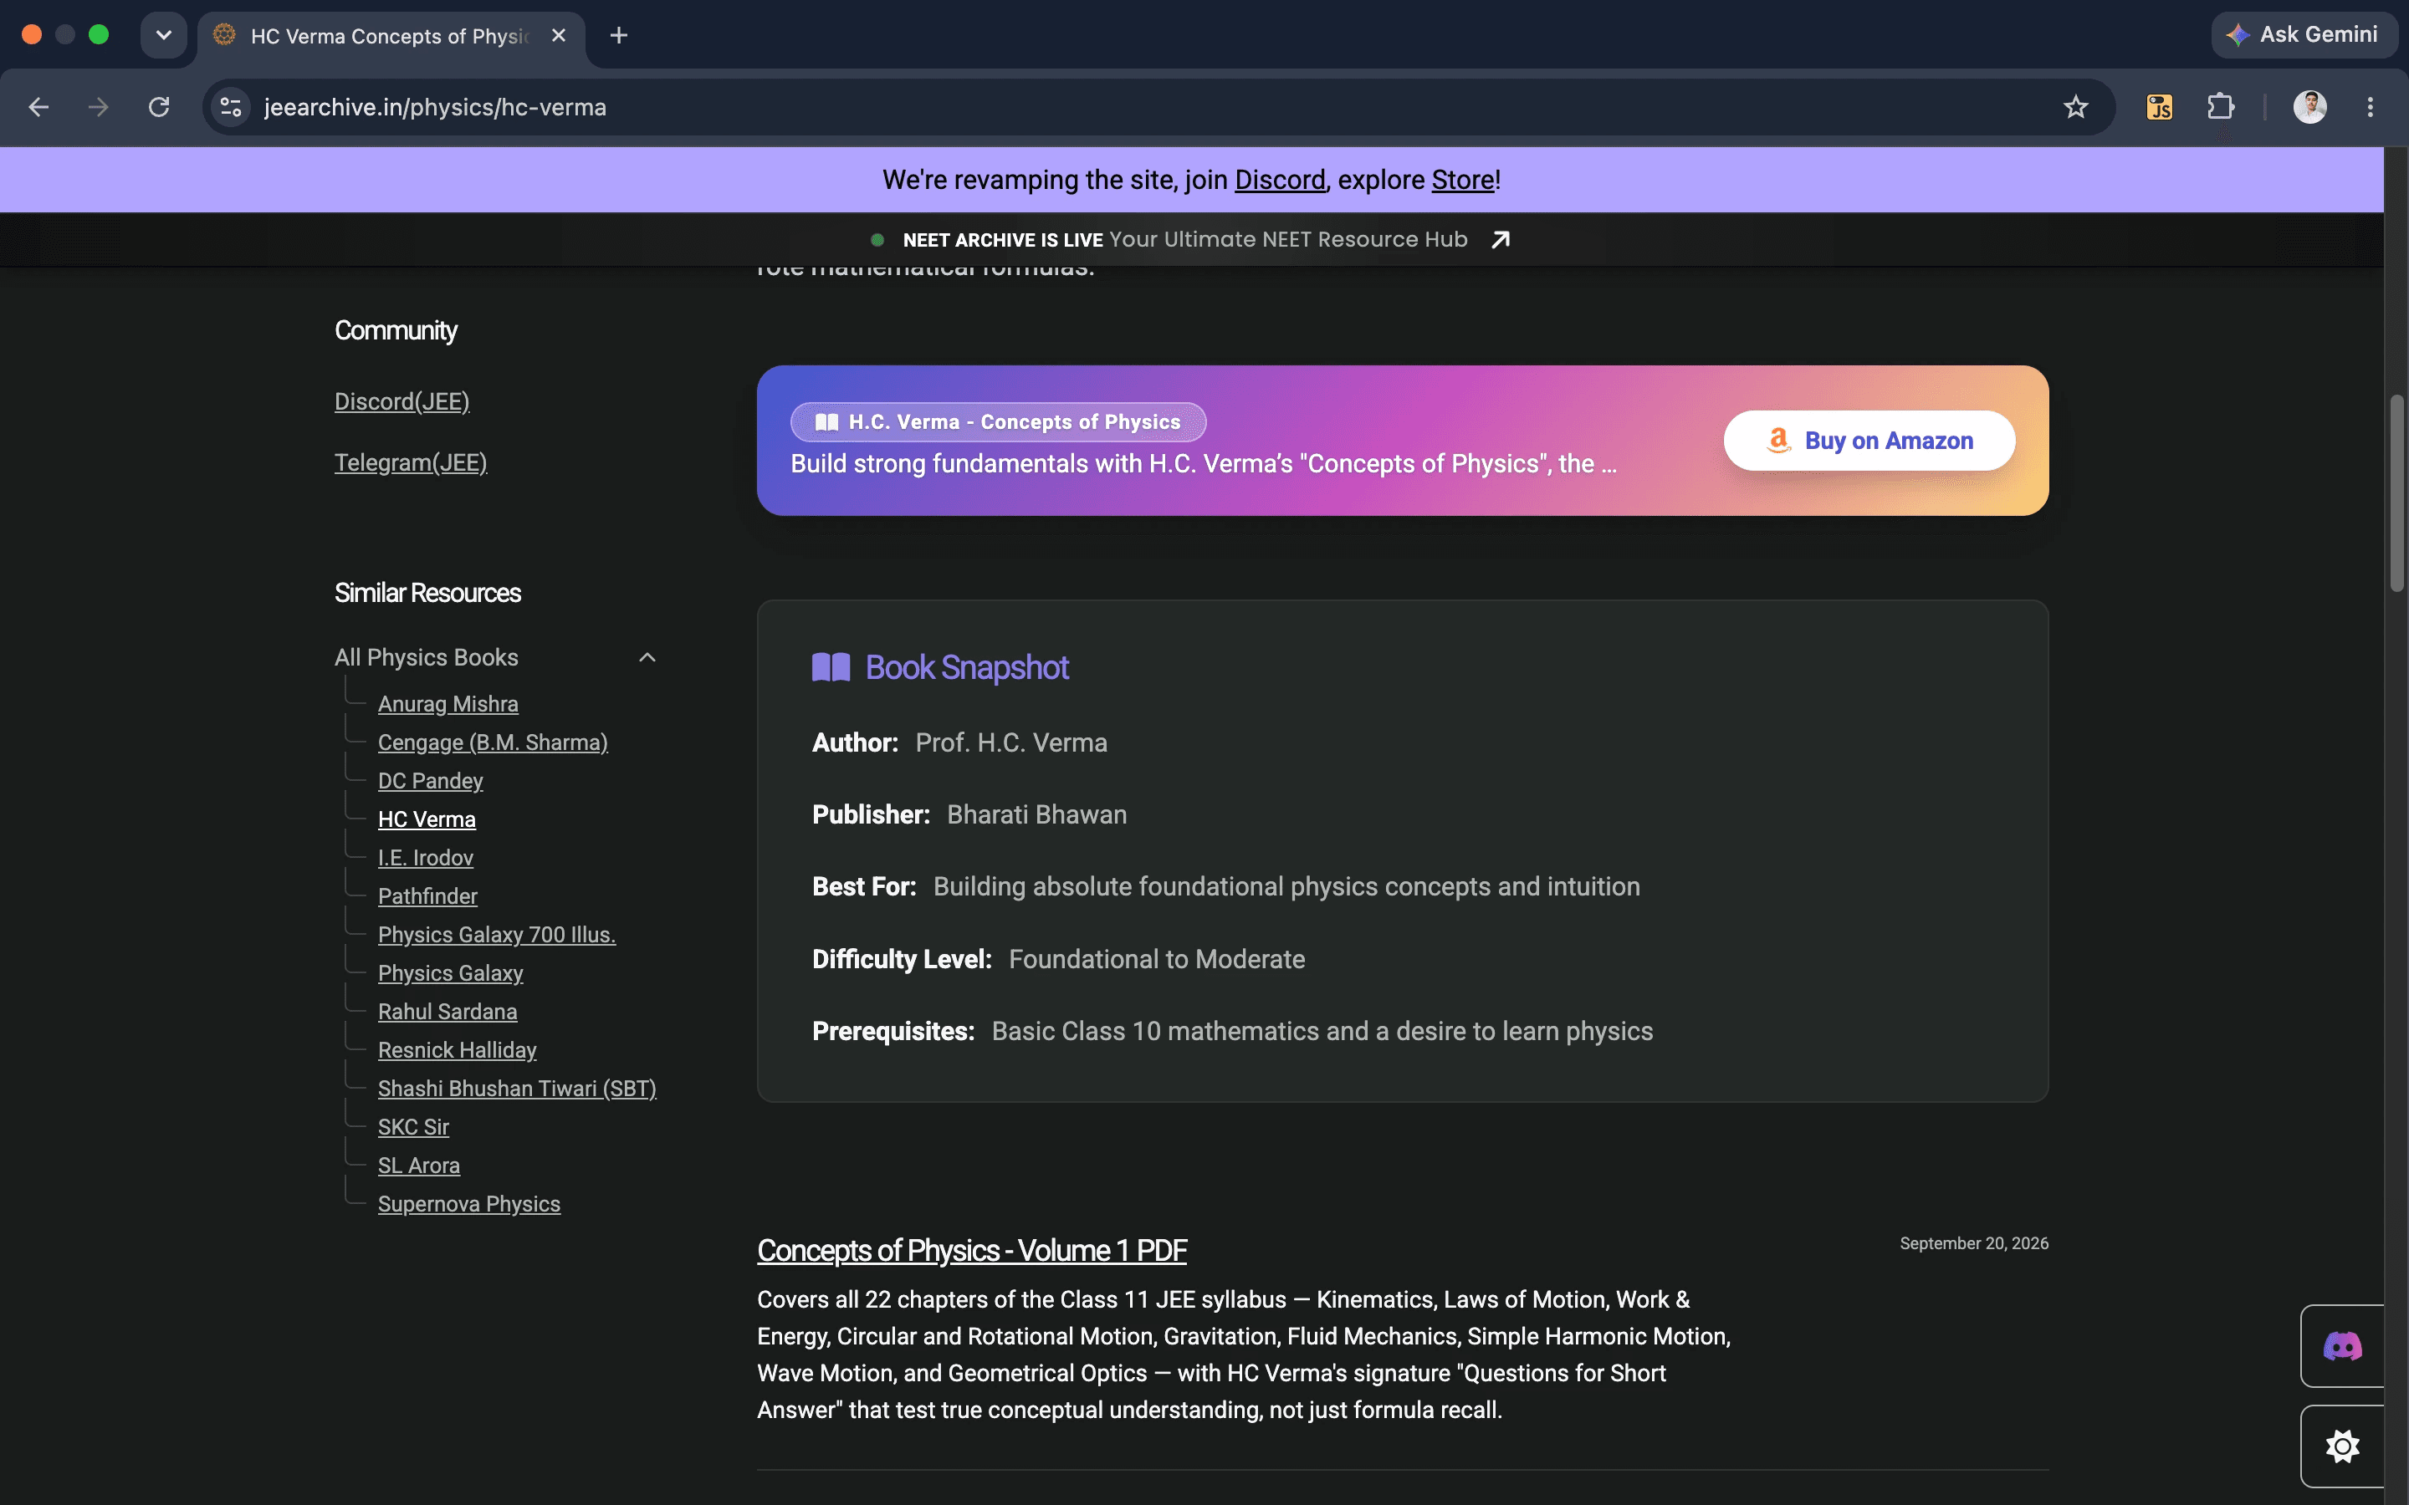The height and width of the screenshot is (1505, 2409).
Task: Open the Discord(JEE) community link
Action: pos(402,401)
